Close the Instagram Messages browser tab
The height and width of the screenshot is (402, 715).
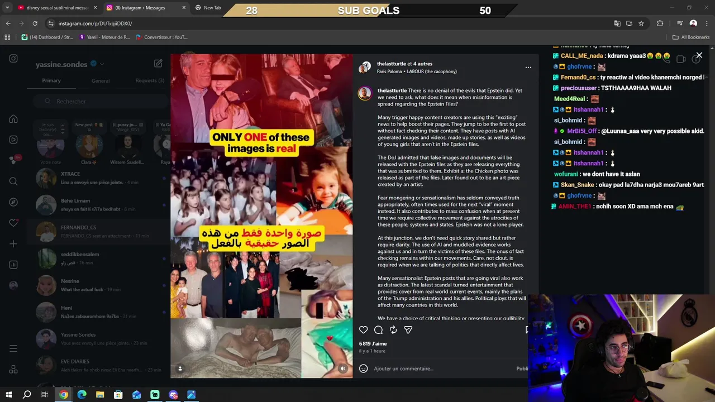pos(184,8)
